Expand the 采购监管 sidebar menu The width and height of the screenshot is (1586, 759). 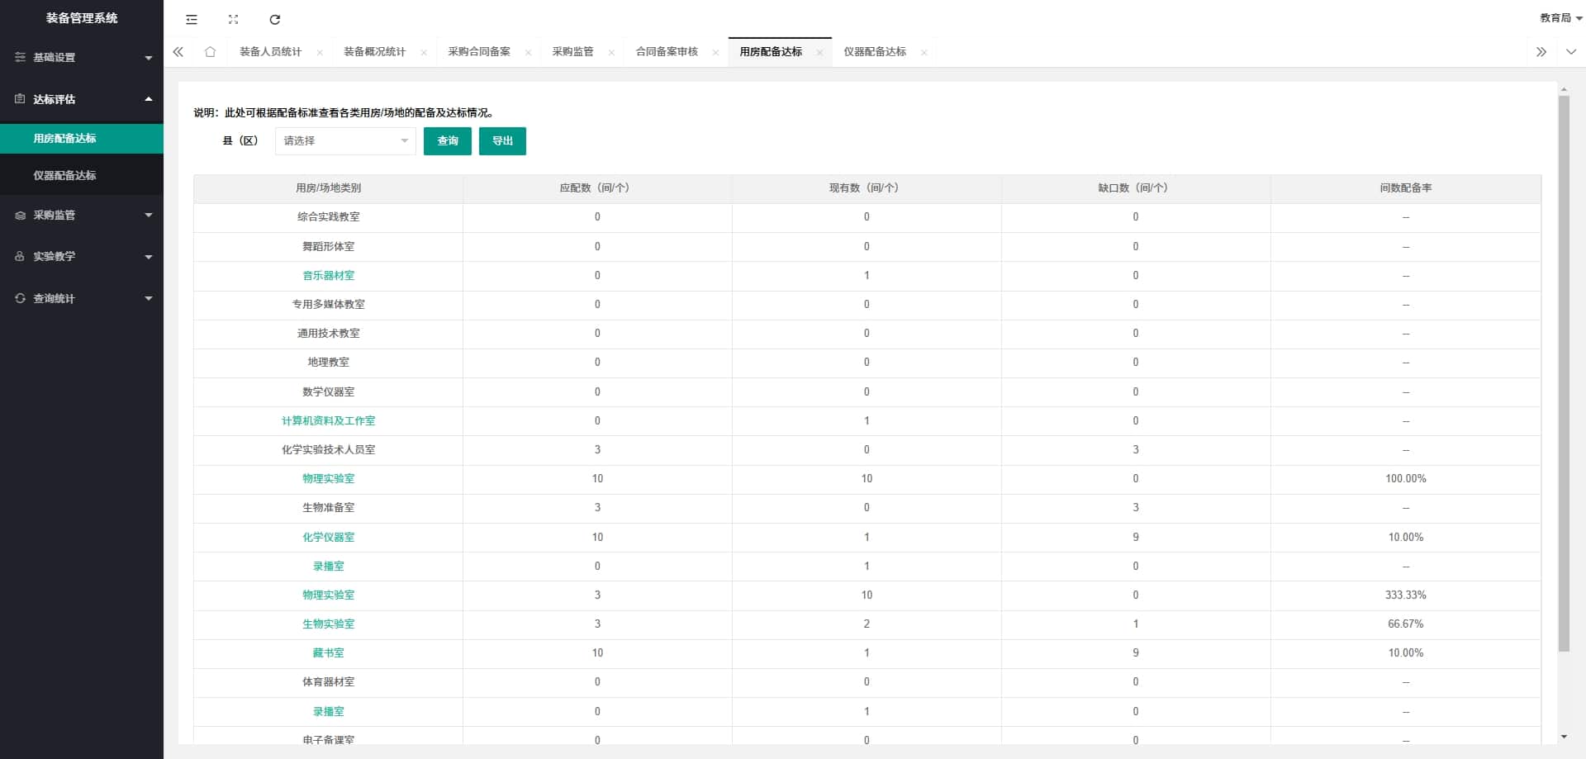(x=82, y=216)
